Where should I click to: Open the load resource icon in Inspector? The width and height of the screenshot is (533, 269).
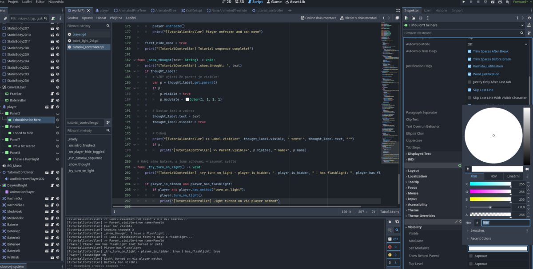413,18
